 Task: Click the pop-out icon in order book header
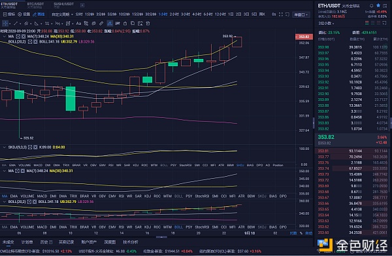[x=385, y=23]
